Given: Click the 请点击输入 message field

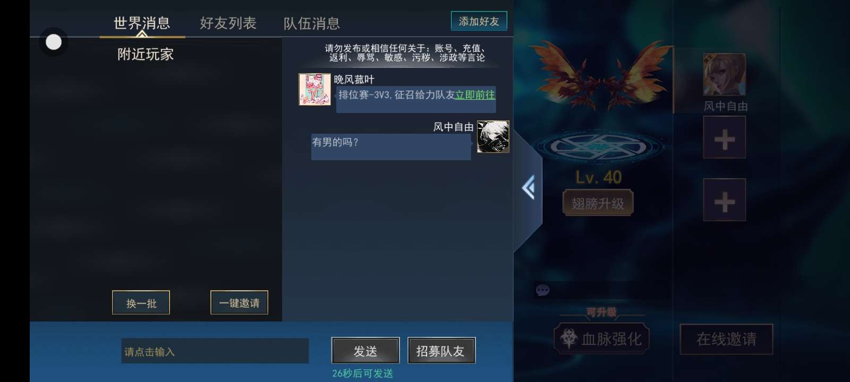Looking at the screenshot, I should tap(215, 351).
